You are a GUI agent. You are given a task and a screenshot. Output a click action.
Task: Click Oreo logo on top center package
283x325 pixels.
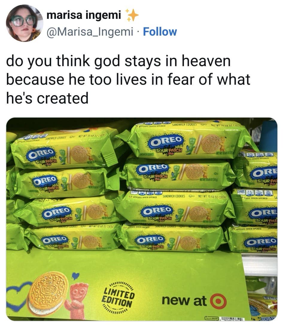(166, 142)
